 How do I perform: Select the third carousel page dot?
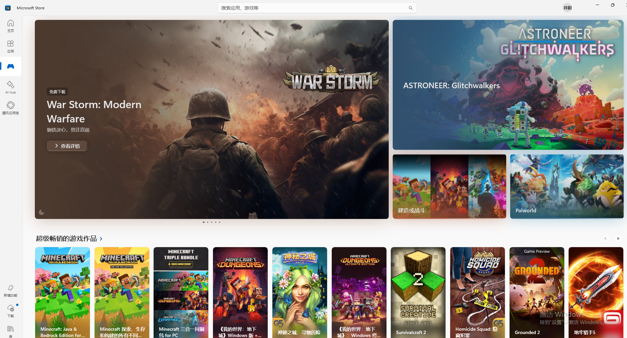[x=211, y=222]
